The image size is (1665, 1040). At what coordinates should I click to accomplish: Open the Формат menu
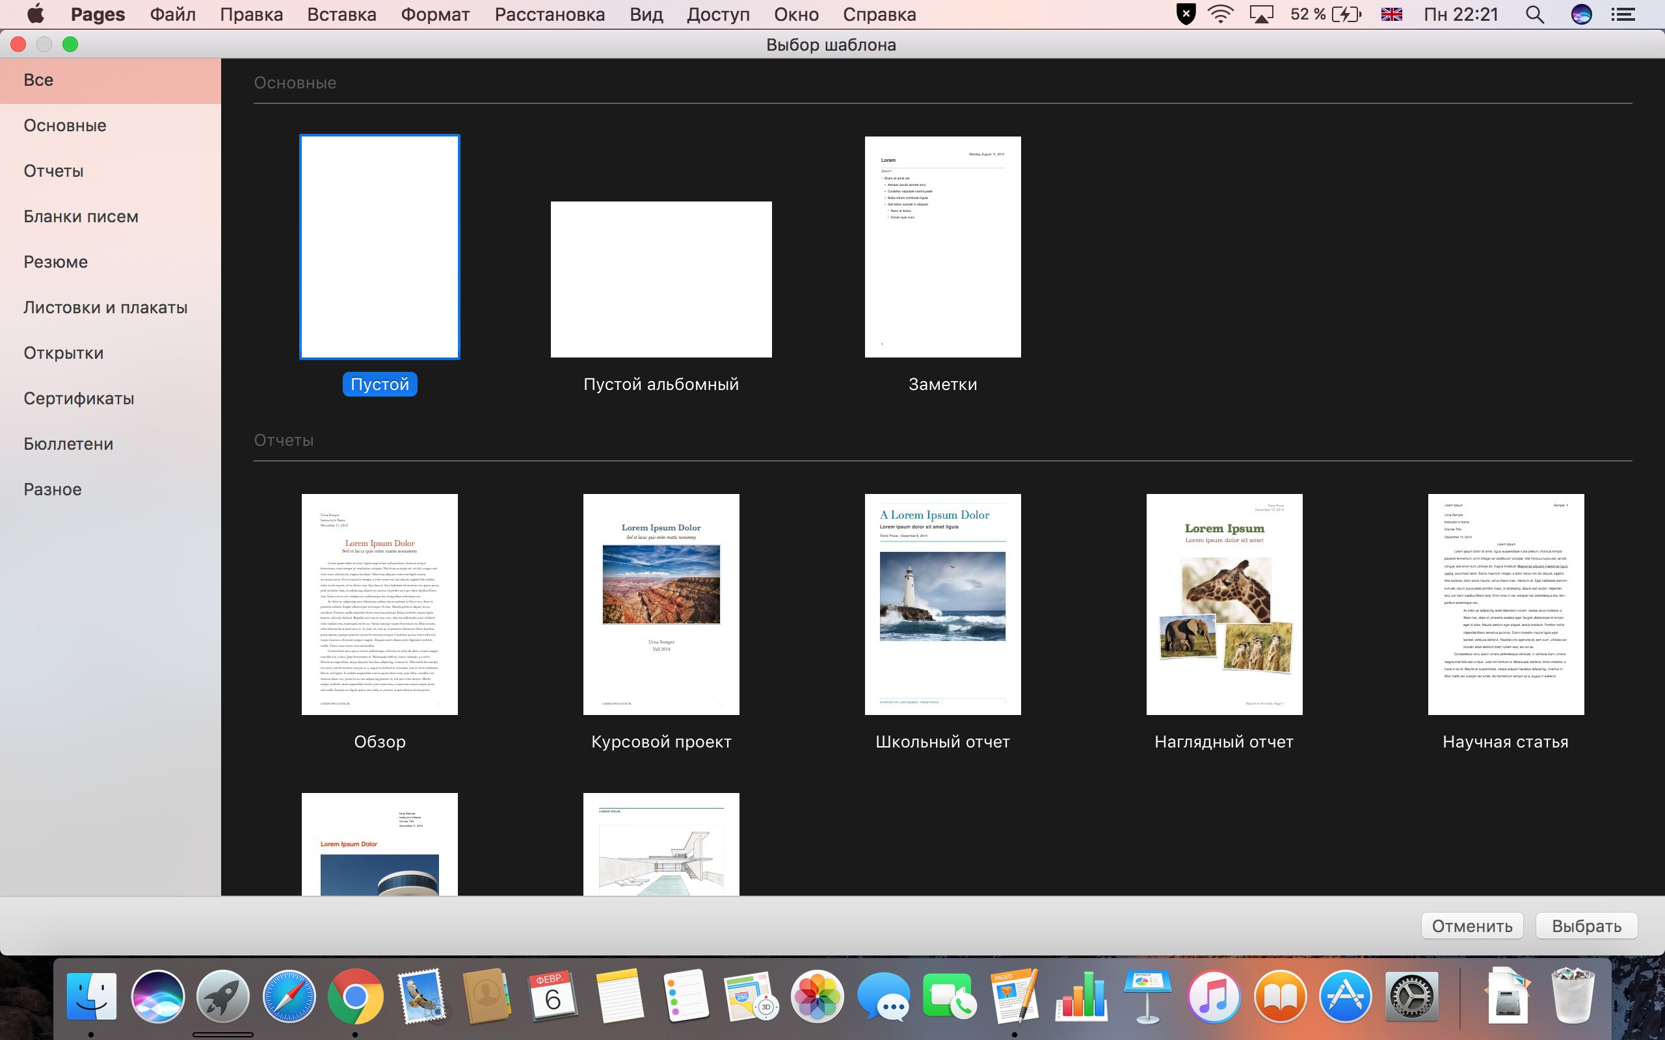435,14
